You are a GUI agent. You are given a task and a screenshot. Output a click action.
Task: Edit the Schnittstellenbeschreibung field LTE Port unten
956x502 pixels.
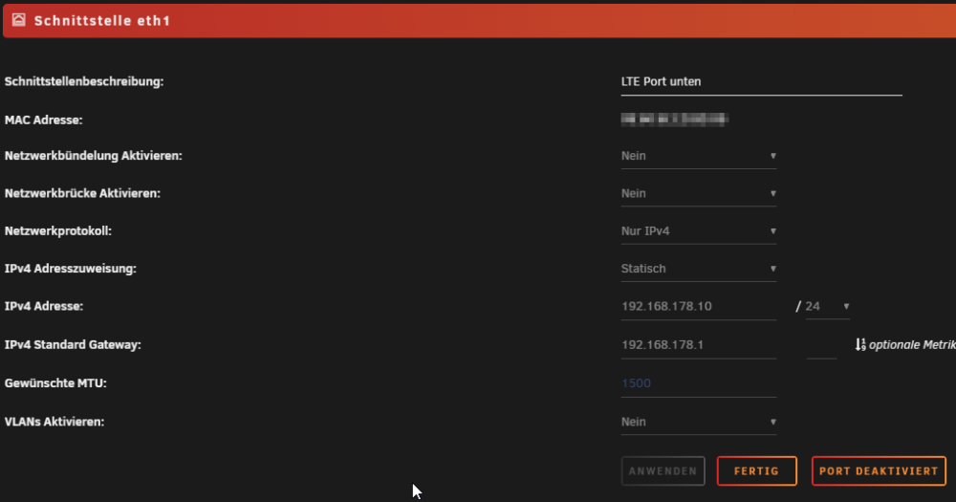tap(762, 82)
